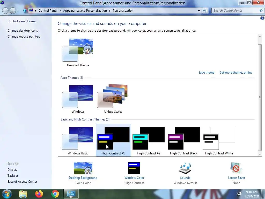Click the Control Panel breadcrumb
The height and width of the screenshot is (199, 265).
tap(48, 10)
